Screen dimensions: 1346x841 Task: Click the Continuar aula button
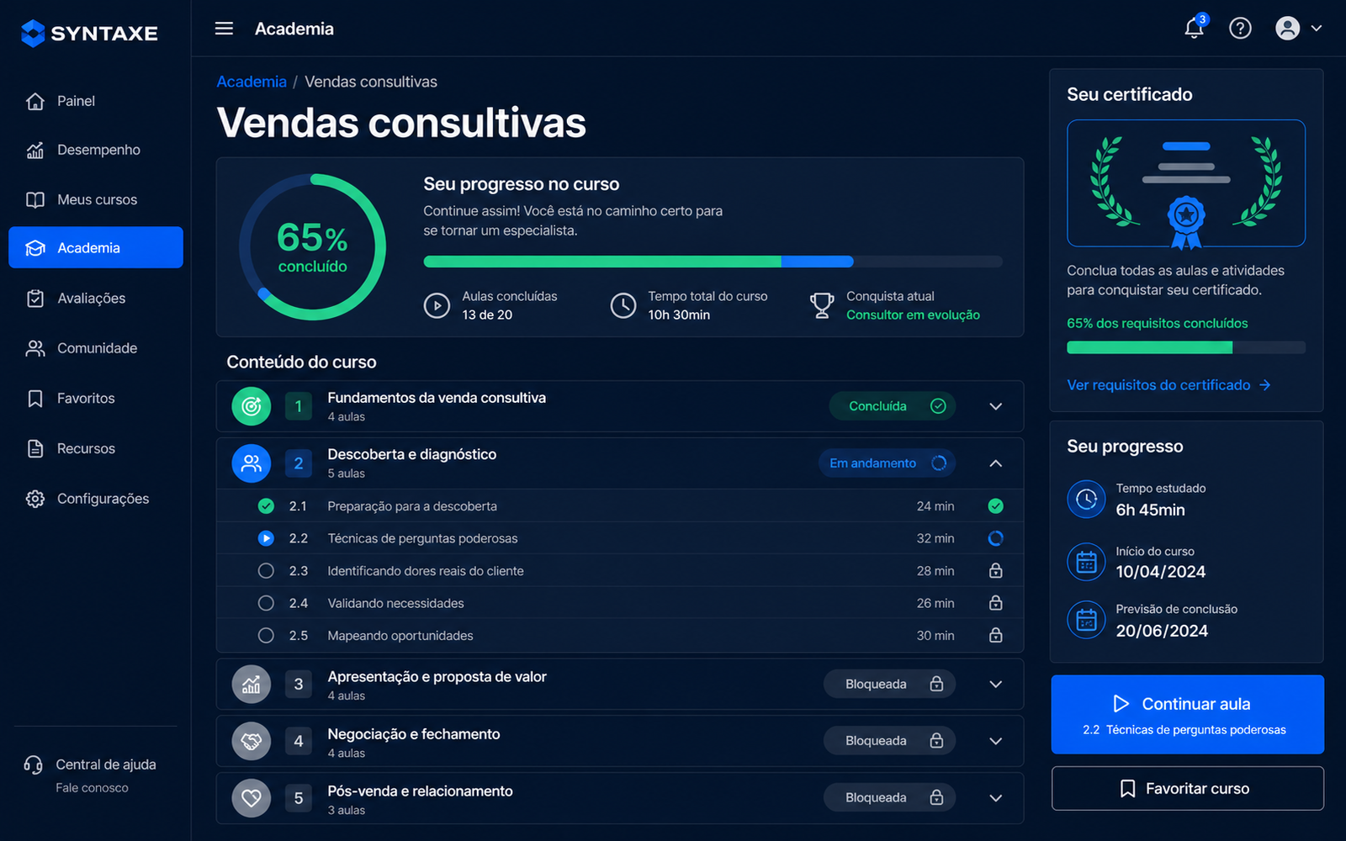point(1187,715)
